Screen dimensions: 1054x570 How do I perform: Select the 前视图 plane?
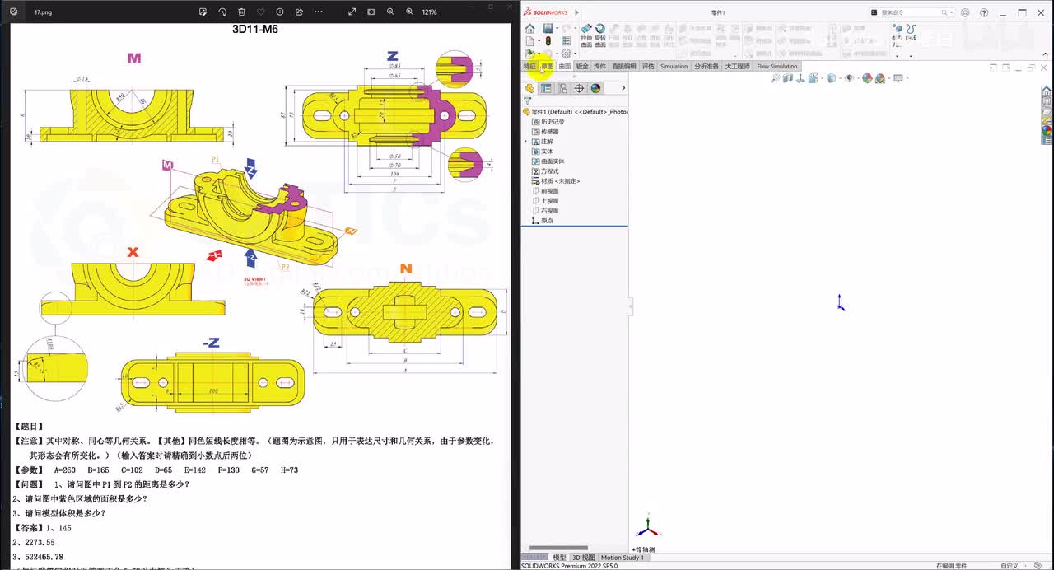[x=545, y=191]
